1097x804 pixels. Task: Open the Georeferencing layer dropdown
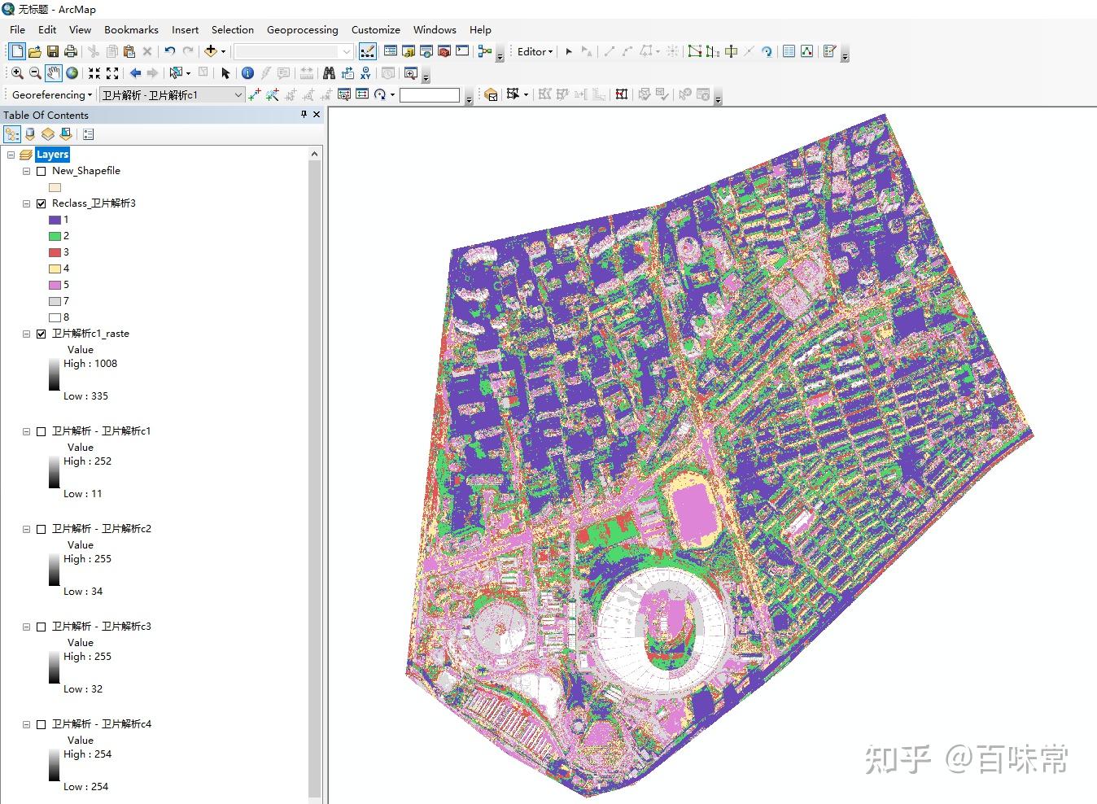tap(238, 94)
